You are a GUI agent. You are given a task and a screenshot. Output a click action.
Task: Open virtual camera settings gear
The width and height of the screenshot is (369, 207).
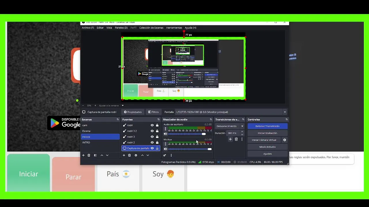coord(285,140)
